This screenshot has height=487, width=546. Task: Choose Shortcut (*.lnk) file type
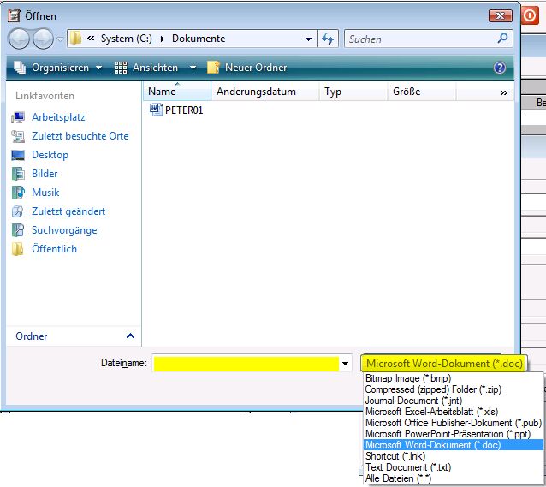[x=453, y=456]
